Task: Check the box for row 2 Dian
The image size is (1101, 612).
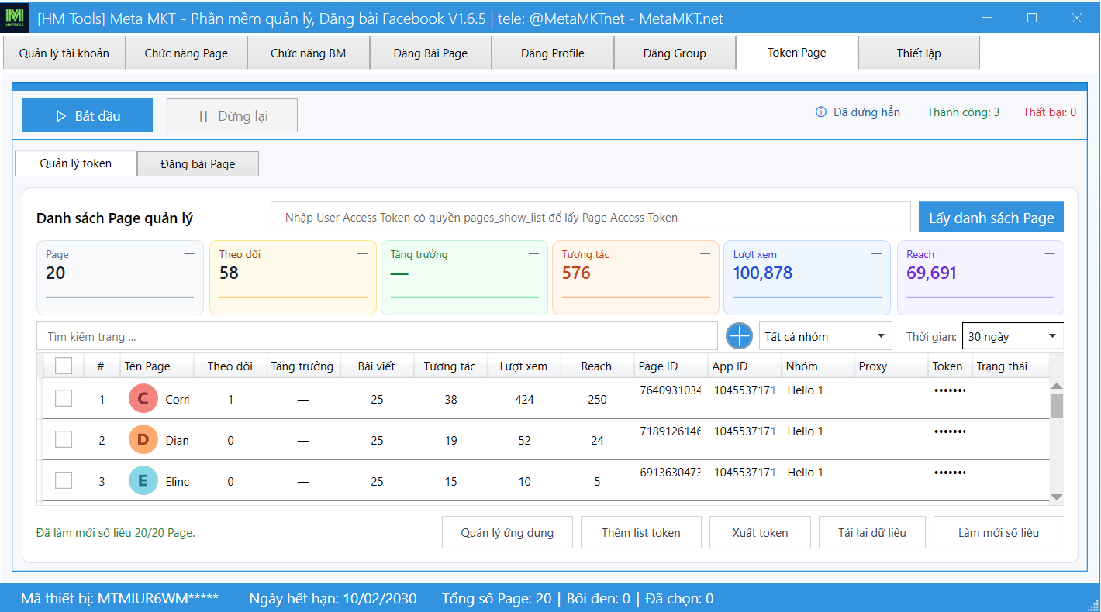Action: (64, 439)
